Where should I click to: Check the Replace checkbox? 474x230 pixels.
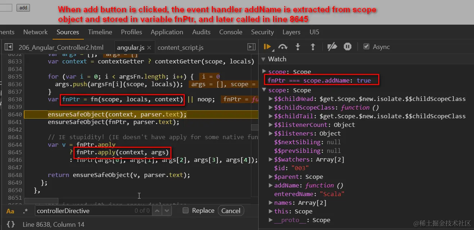click(185, 211)
